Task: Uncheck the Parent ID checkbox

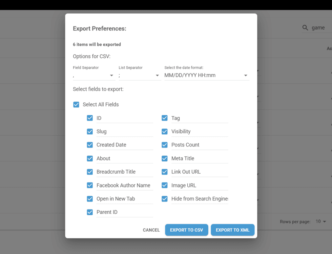Action: point(90,212)
